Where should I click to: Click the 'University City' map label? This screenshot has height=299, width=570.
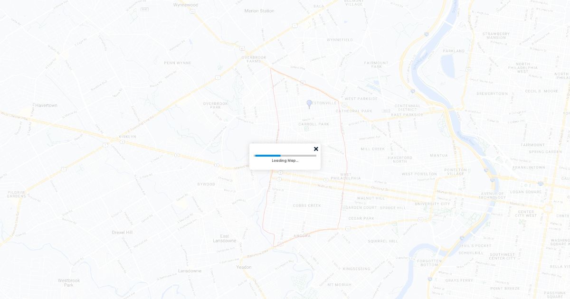coord(432,204)
